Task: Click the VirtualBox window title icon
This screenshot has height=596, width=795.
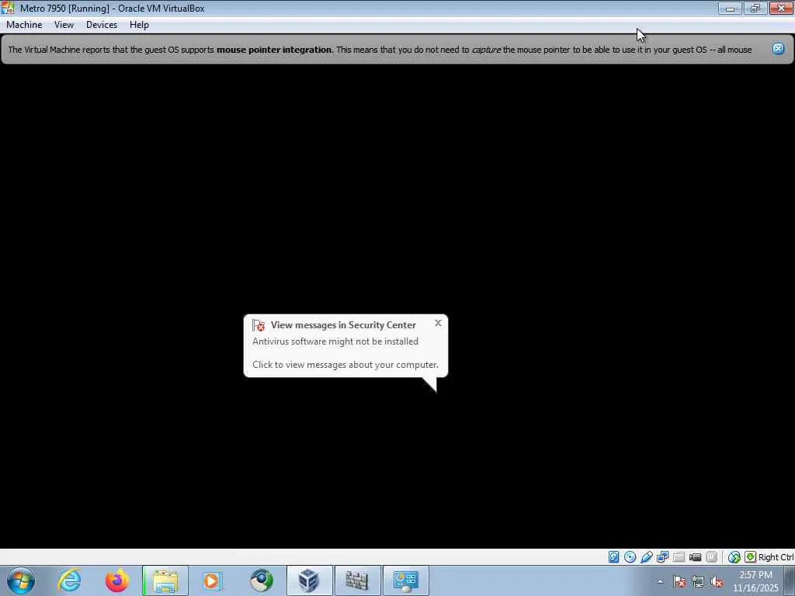Action: click(8, 8)
